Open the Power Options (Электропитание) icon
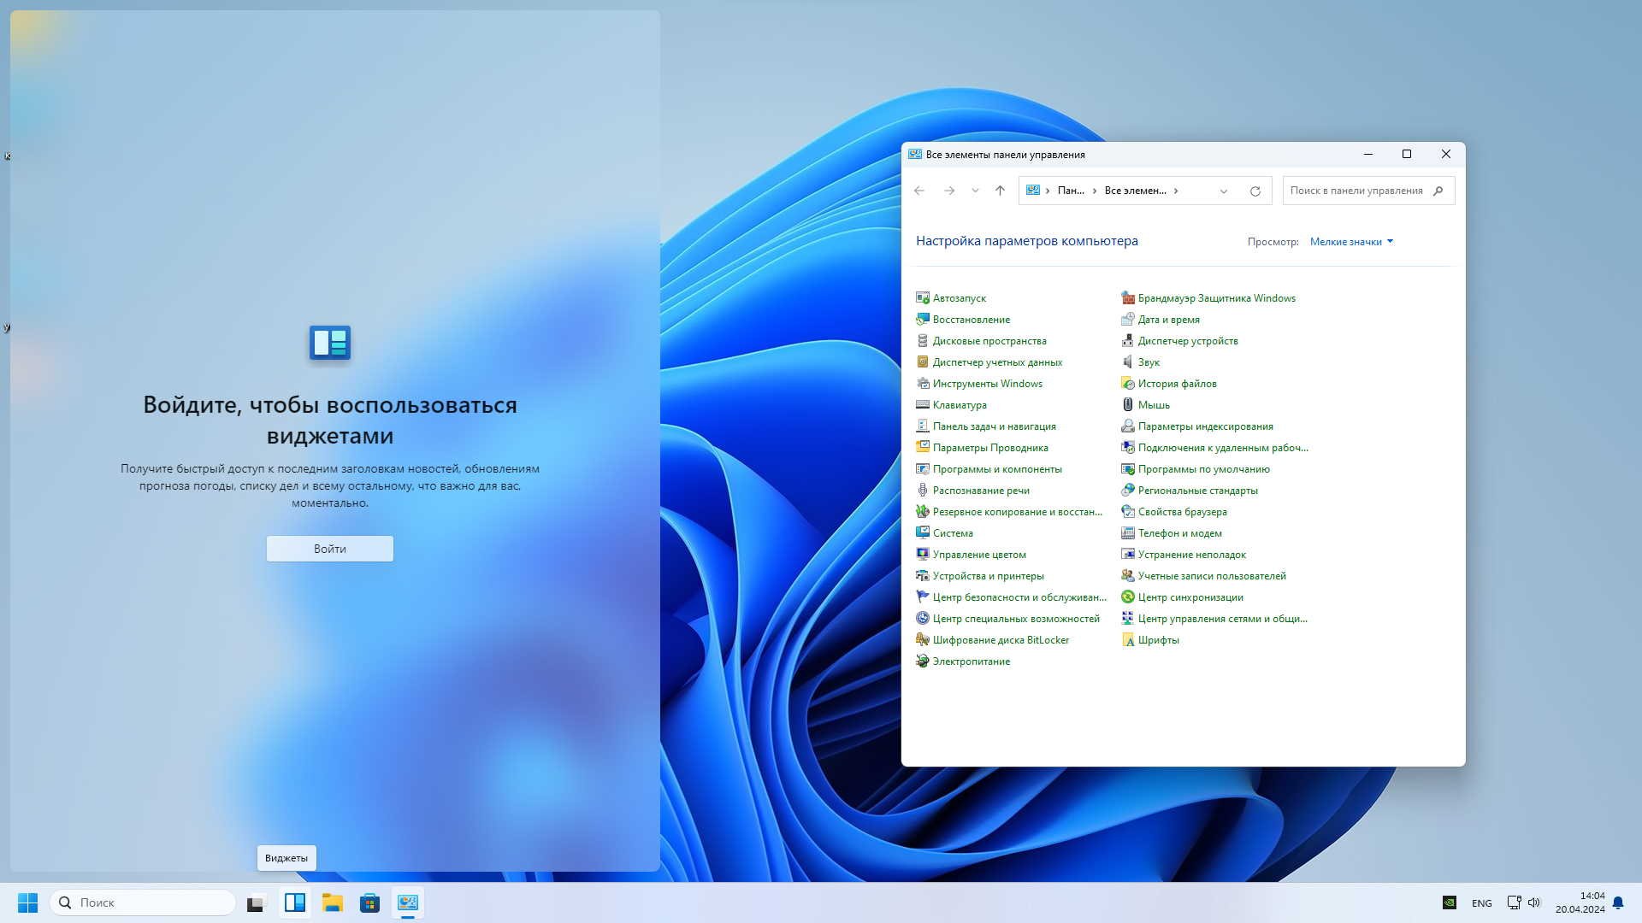This screenshot has height=923, width=1642. click(922, 661)
